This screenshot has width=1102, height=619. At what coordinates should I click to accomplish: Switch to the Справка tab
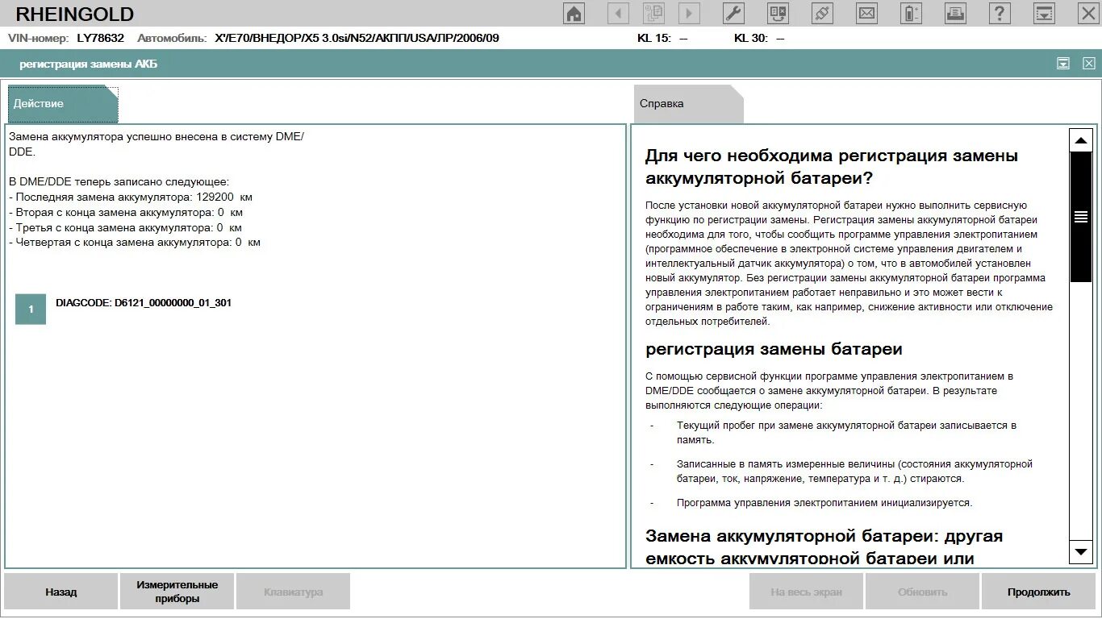coord(688,104)
